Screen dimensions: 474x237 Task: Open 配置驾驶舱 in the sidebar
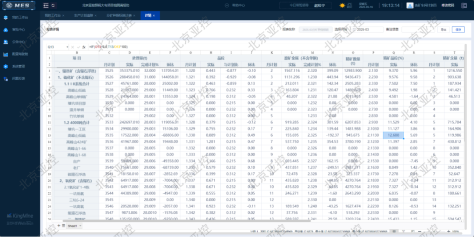coord(20,54)
